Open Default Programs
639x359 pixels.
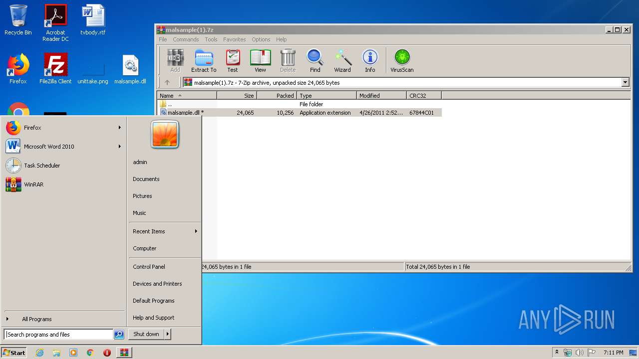tap(153, 301)
